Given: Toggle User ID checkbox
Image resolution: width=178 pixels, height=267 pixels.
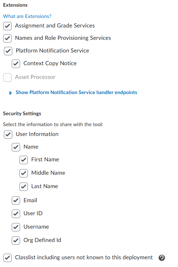Looking at the screenshot, I should [x=16, y=214].
